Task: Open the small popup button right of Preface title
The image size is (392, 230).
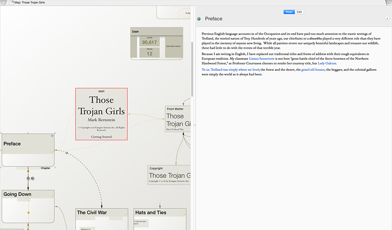Action: coord(387,18)
